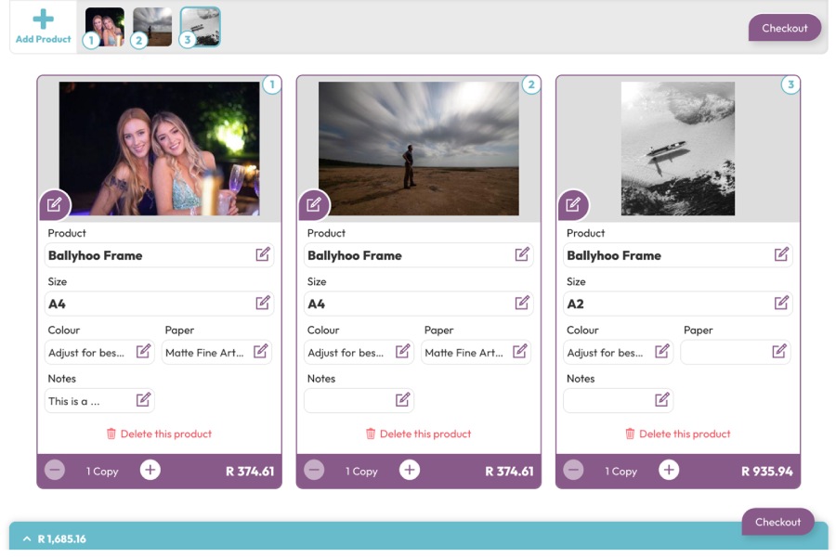Decrease copies of product 2
Viewport: 836px width, 557px height.
pyautogui.click(x=314, y=470)
